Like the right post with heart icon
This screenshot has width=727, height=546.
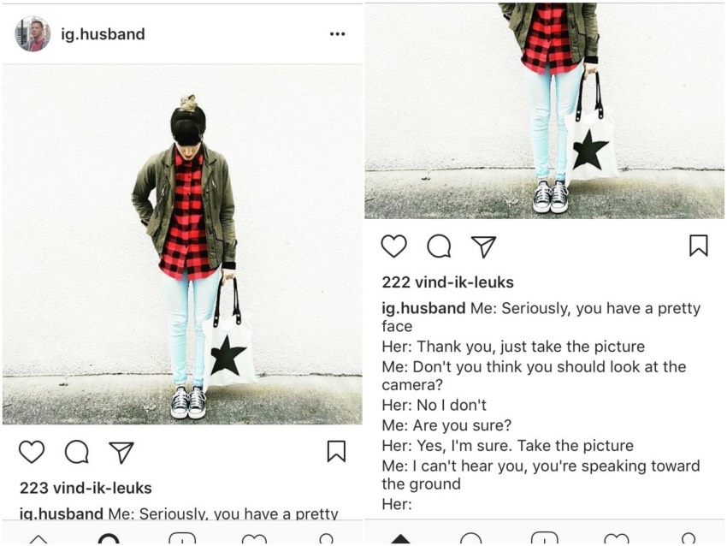coord(394,246)
